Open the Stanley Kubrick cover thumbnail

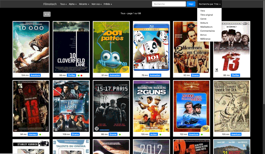coord(31,147)
